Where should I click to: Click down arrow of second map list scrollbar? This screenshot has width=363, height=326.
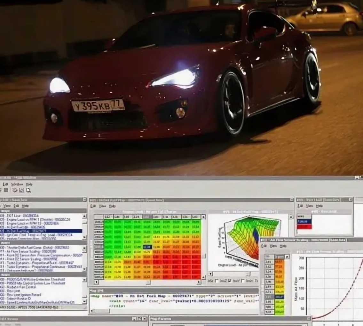pyautogui.click(x=84, y=269)
